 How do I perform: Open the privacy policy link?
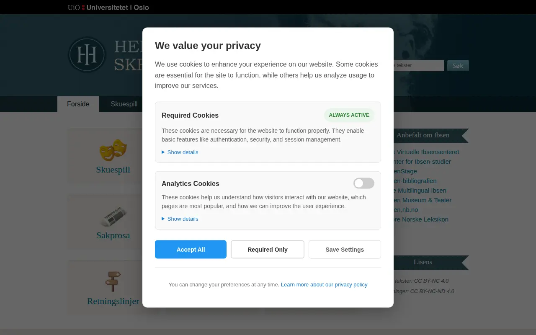coord(324,285)
